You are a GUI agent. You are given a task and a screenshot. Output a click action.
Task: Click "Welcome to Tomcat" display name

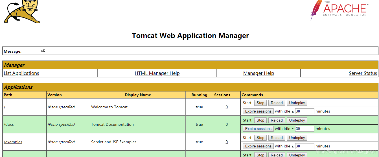[x=109, y=107]
